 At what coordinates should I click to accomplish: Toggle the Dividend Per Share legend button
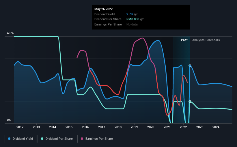click(57, 139)
